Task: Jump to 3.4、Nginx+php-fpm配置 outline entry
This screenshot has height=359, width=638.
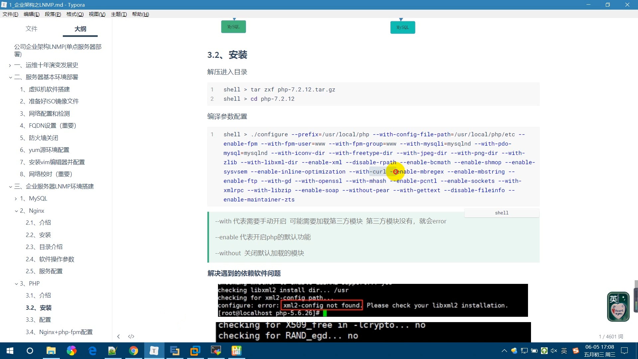Action: 59,332
